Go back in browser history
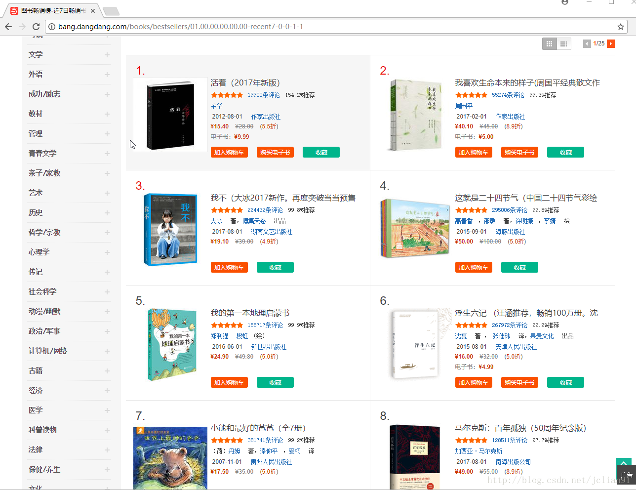 point(8,27)
